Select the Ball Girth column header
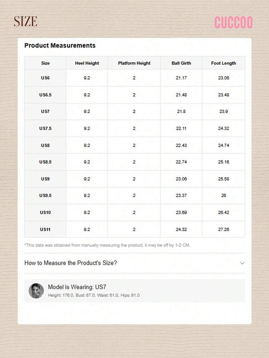269x358 pixels. [x=181, y=63]
